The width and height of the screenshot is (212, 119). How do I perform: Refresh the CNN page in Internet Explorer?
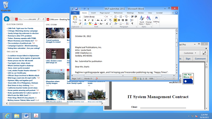pos(43,19)
